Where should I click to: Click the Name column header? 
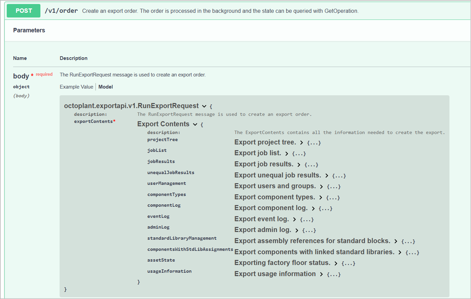coord(20,58)
